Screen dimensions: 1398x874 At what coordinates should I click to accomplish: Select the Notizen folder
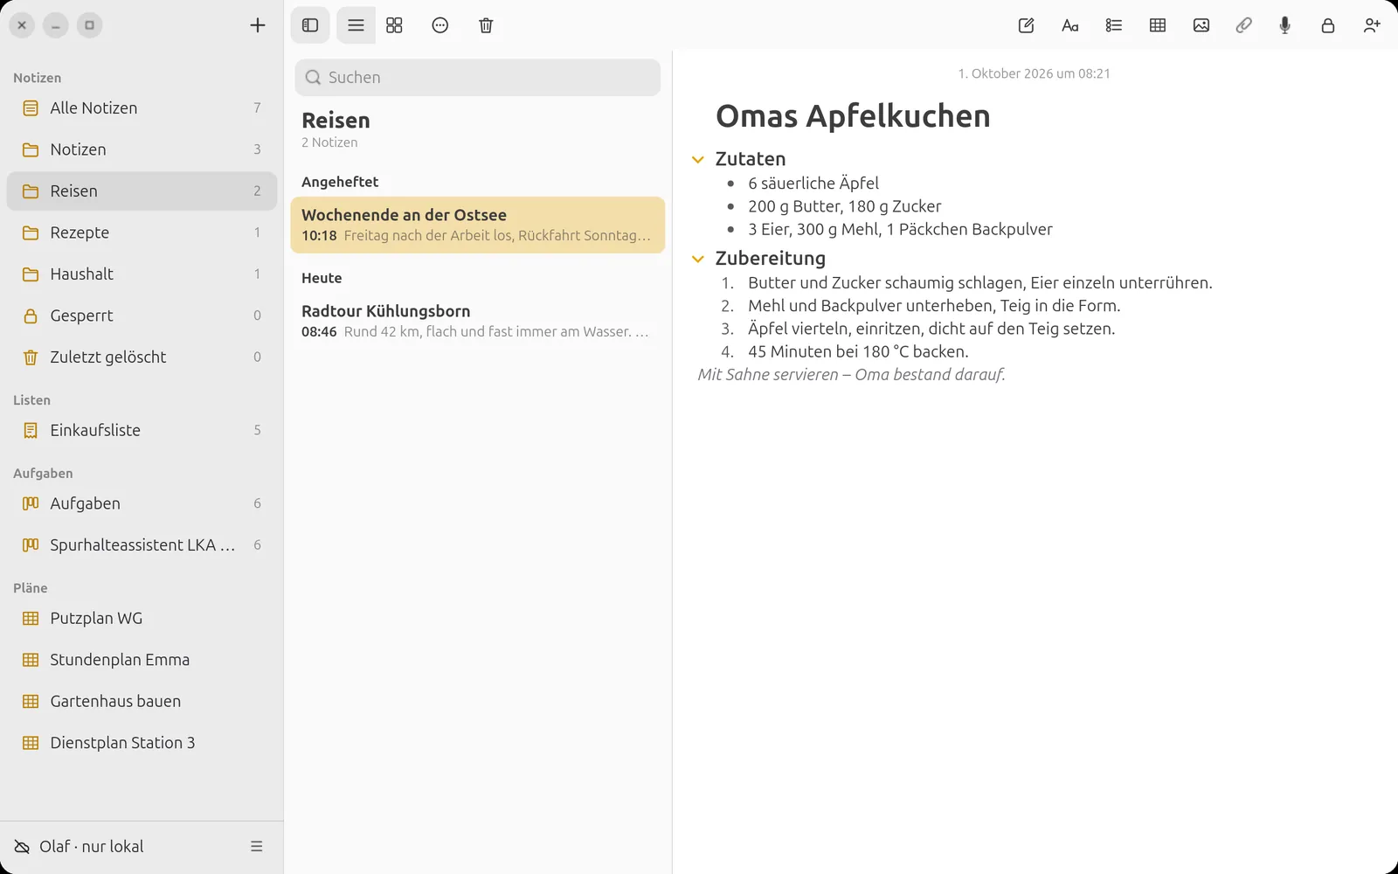[x=142, y=149]
